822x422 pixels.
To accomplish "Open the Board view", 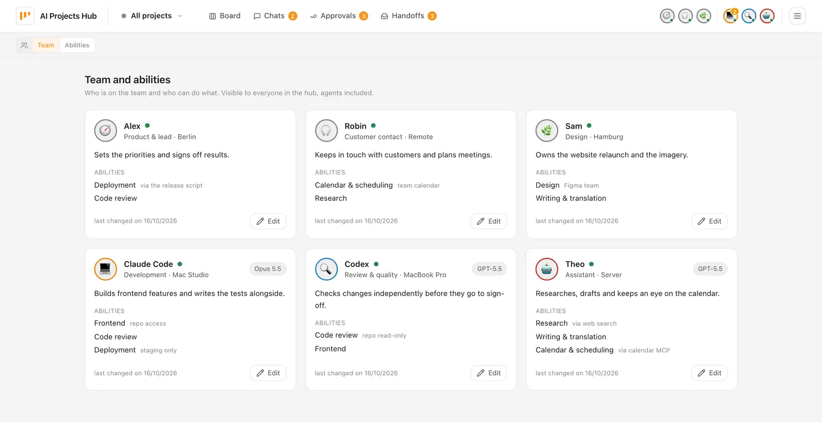I will (x=224, y=16).
